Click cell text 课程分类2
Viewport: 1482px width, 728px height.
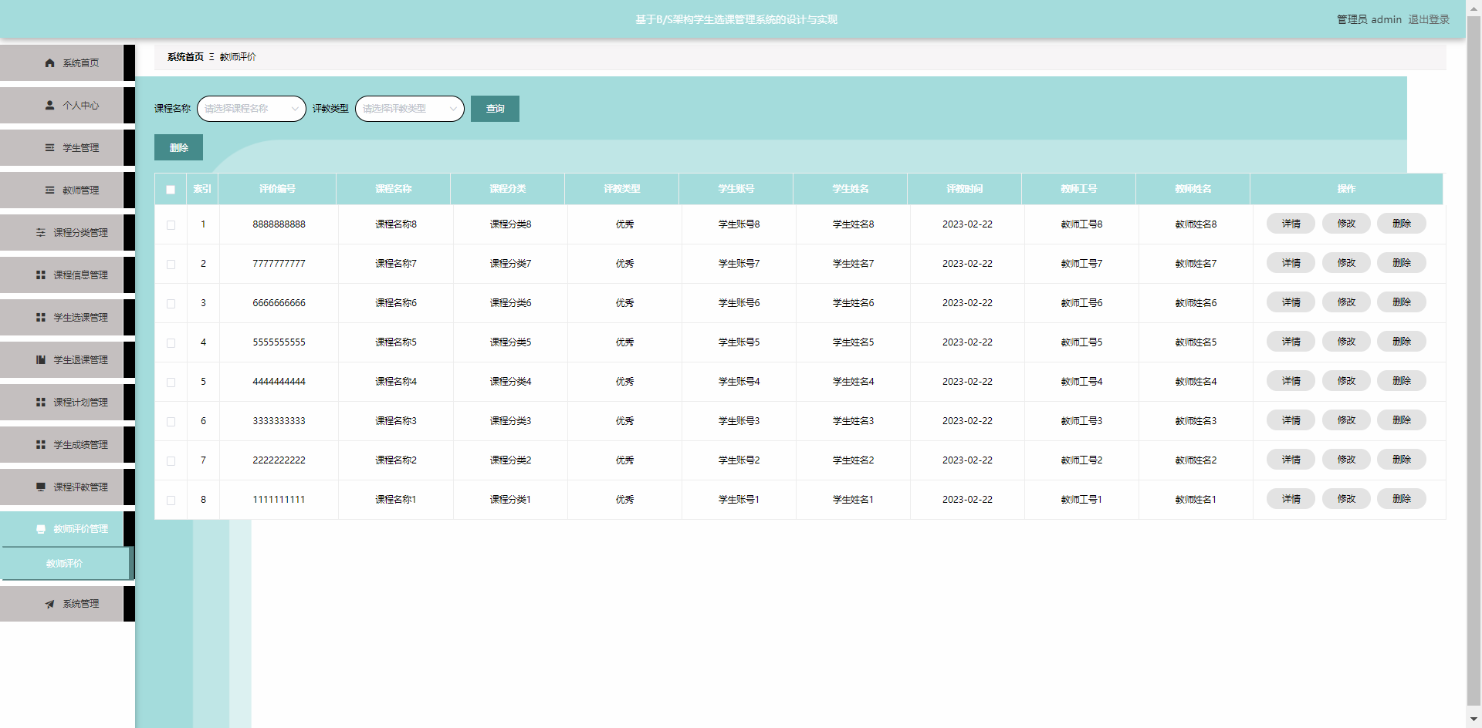pyautogui.click(x=510, y=460)
